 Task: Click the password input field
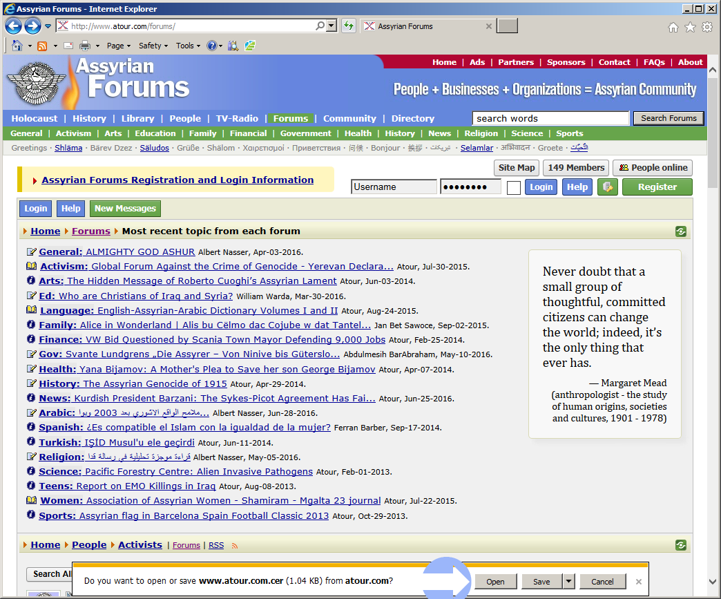(x=470, y=187)
